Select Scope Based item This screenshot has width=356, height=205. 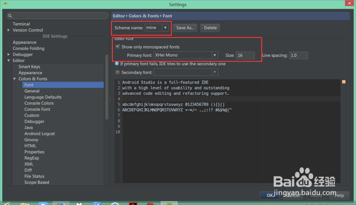37,182
